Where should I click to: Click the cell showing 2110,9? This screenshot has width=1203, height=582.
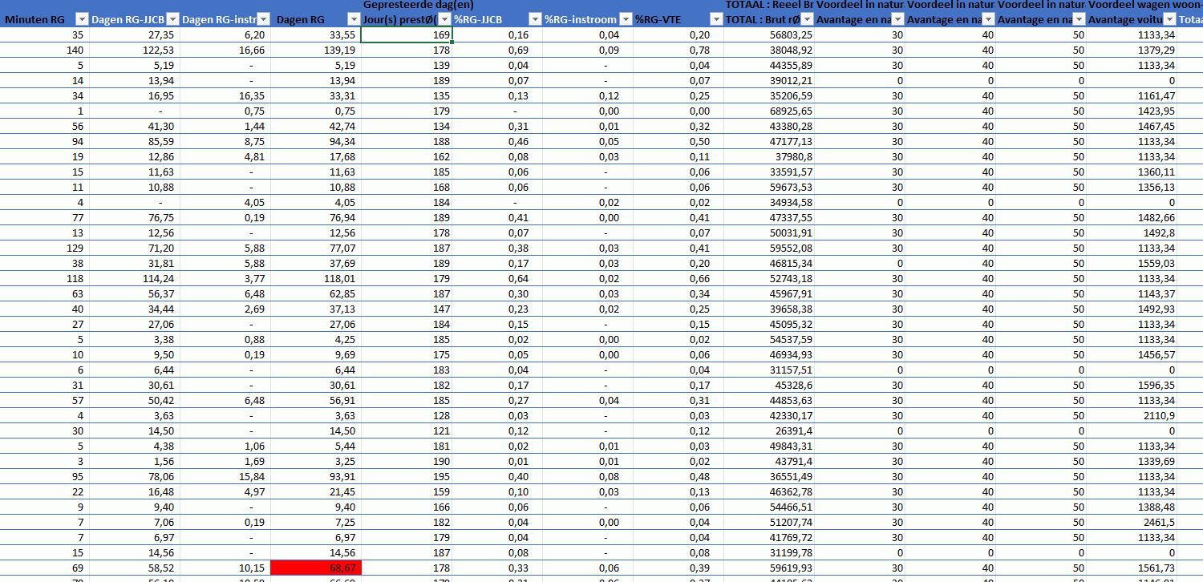pos(1132,415)
